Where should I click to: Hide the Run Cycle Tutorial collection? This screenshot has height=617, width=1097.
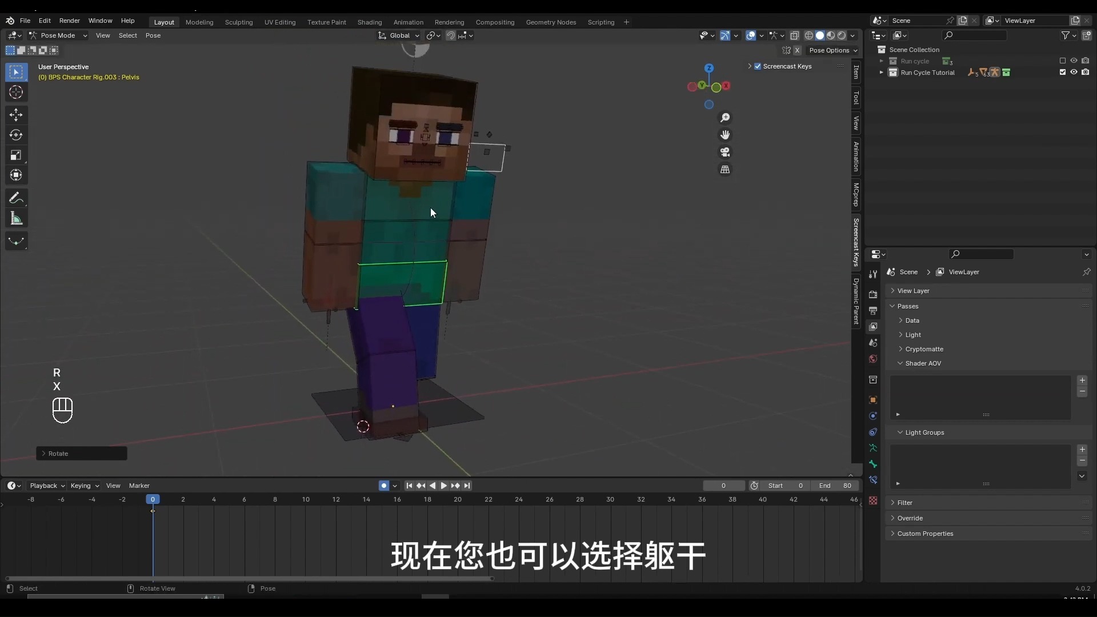tap(1074, 73)
